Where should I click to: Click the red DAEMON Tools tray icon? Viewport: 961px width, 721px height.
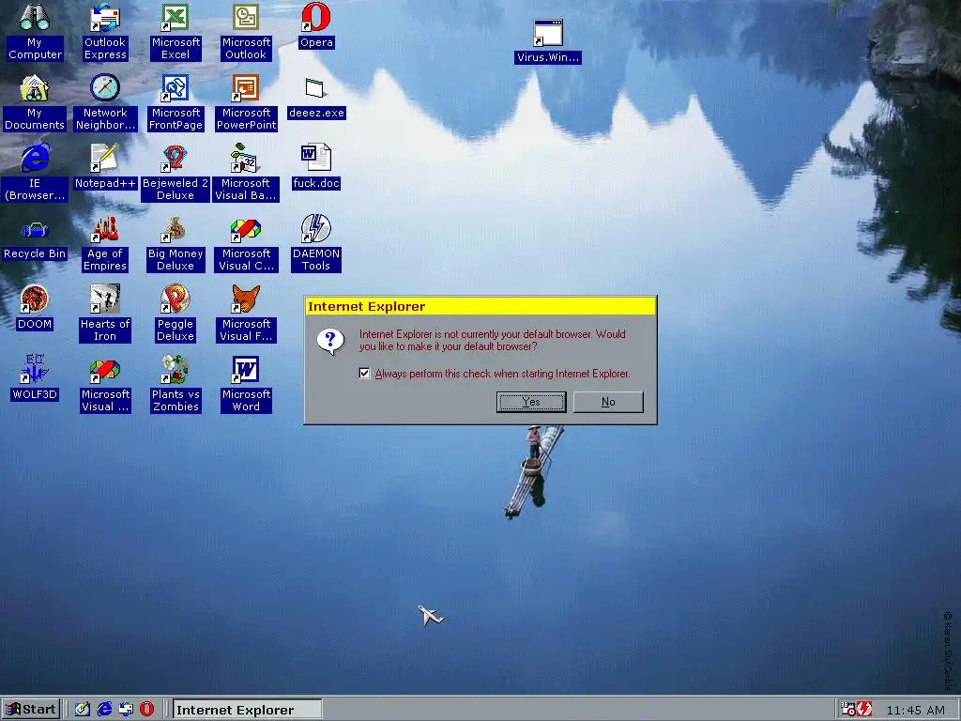tap(864, 710)
